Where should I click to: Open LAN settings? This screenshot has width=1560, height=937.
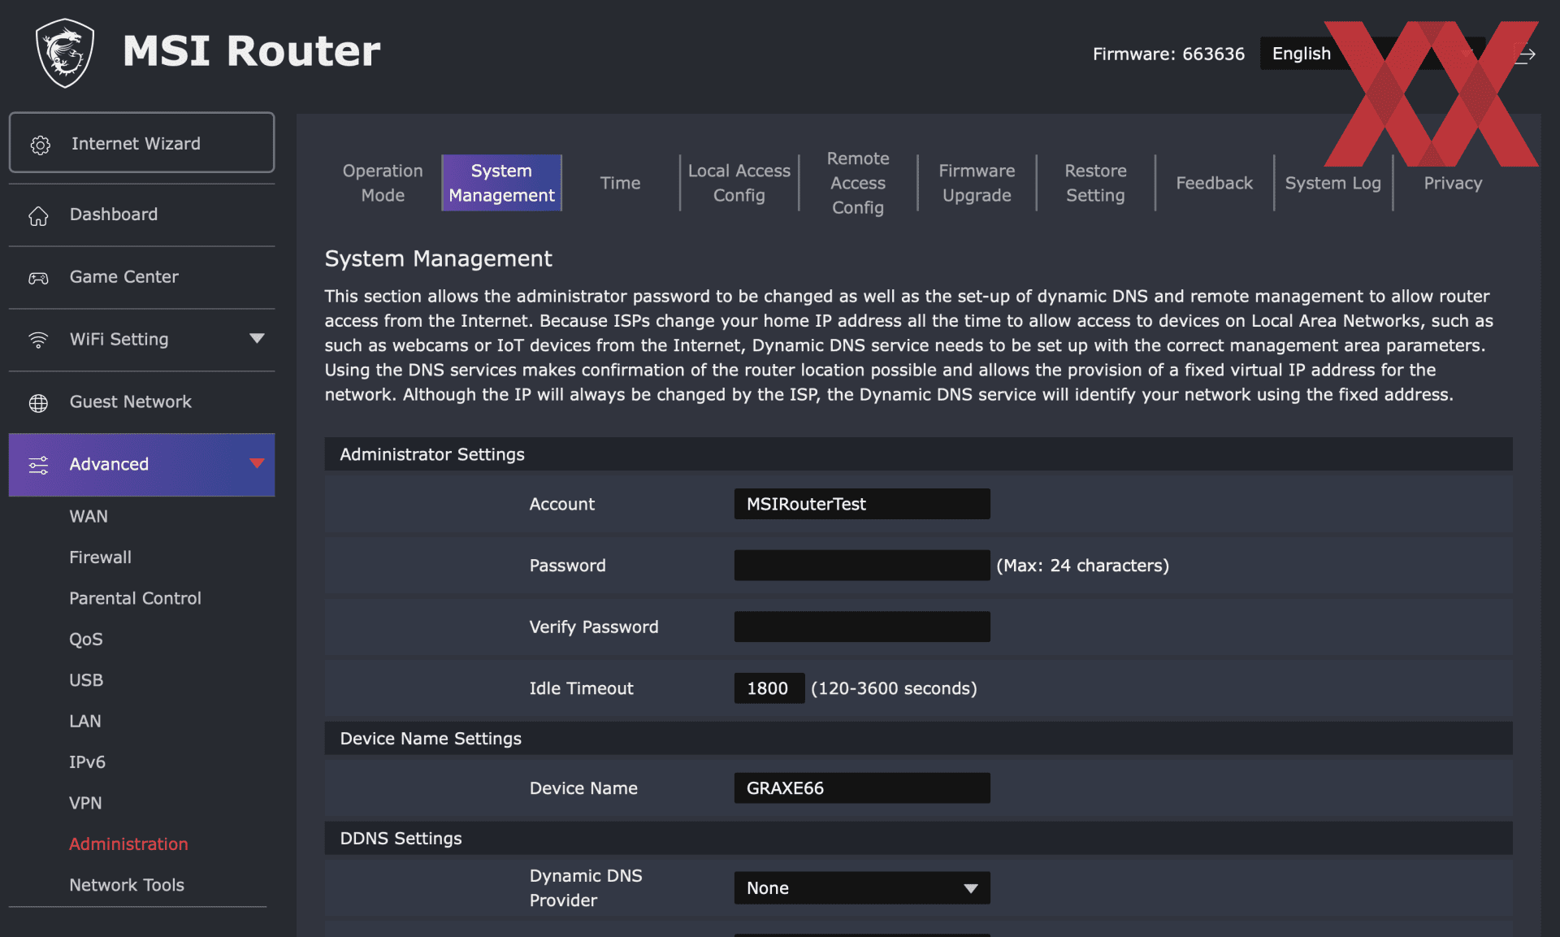click(85, 722)
